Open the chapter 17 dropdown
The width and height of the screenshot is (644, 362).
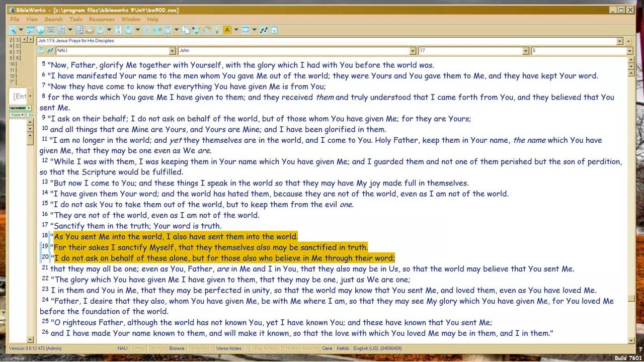(526, 51)
